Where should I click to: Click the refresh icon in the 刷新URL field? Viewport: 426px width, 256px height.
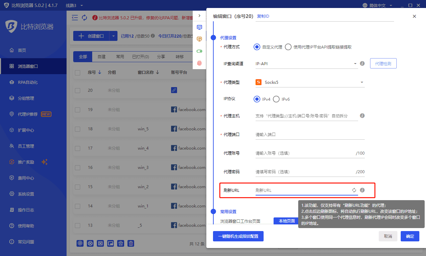point(354,190)
